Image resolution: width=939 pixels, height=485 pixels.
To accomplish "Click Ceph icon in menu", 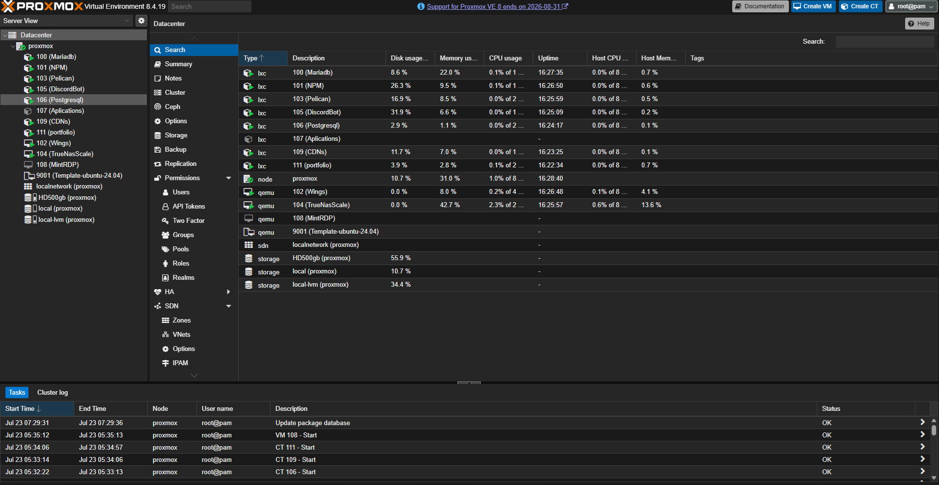I will pyautogui.click(x=158, y=107).
